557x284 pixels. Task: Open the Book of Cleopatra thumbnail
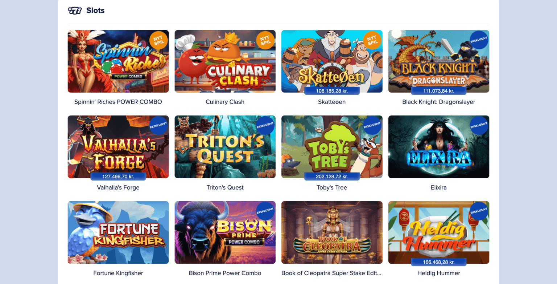pos(332,232)
